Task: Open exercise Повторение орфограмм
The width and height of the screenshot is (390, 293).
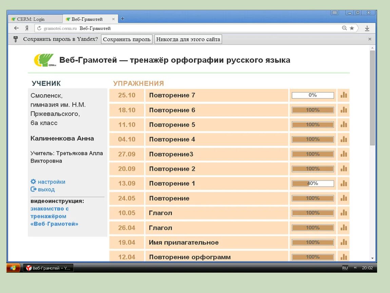Action: [190, 257]
